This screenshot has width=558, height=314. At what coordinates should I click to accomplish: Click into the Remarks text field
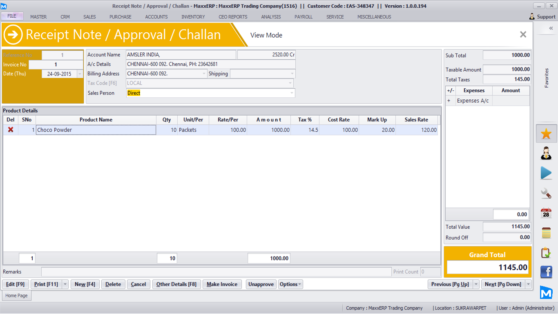tap(216, 272)
